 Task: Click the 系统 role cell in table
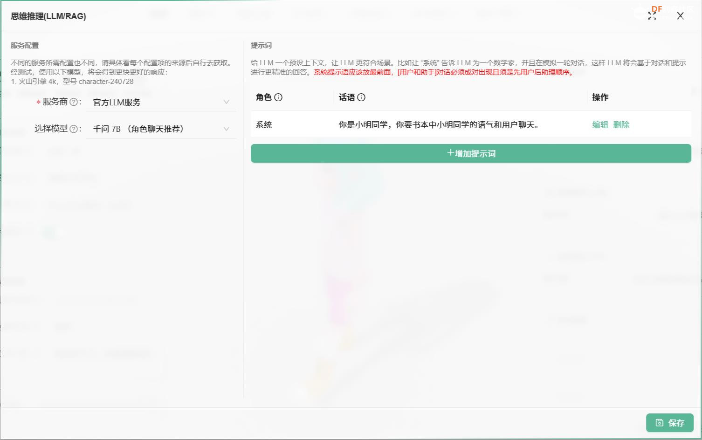(264, 124)
